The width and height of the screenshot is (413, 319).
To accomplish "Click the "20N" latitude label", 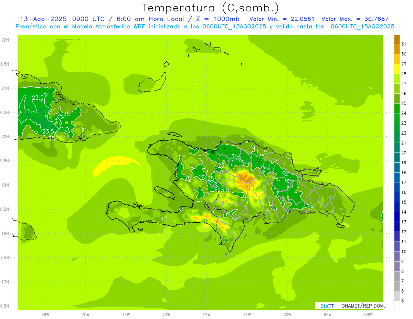I will [x=5, y=137].
